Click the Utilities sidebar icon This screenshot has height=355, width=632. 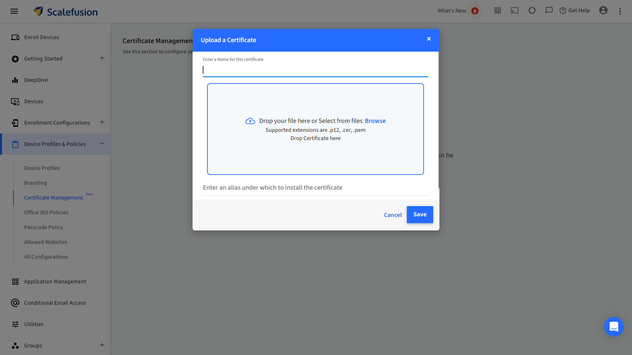coord(15,324)
